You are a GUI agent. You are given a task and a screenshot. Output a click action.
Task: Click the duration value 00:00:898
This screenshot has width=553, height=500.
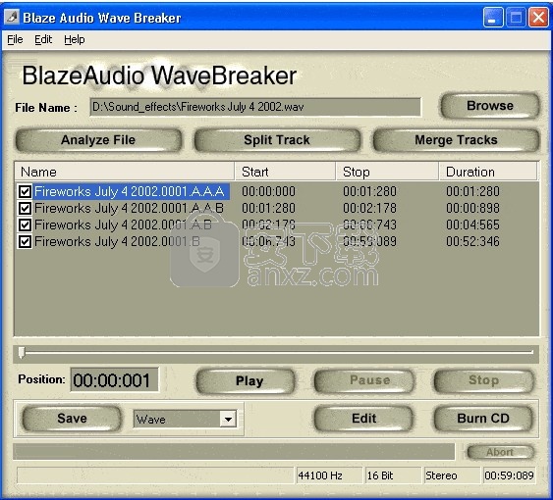[472, 209]
